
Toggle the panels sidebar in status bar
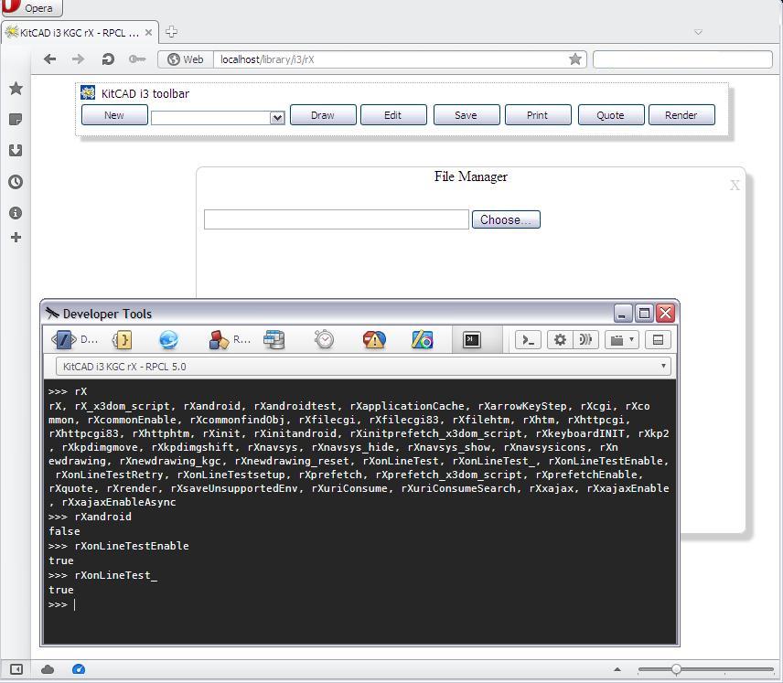16,669
